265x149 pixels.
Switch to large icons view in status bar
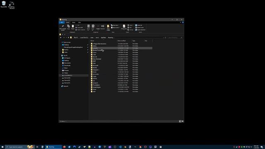click(183, 121)
